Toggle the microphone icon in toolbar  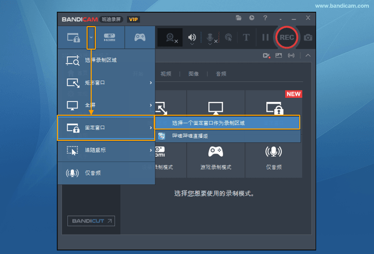[210, 37]
